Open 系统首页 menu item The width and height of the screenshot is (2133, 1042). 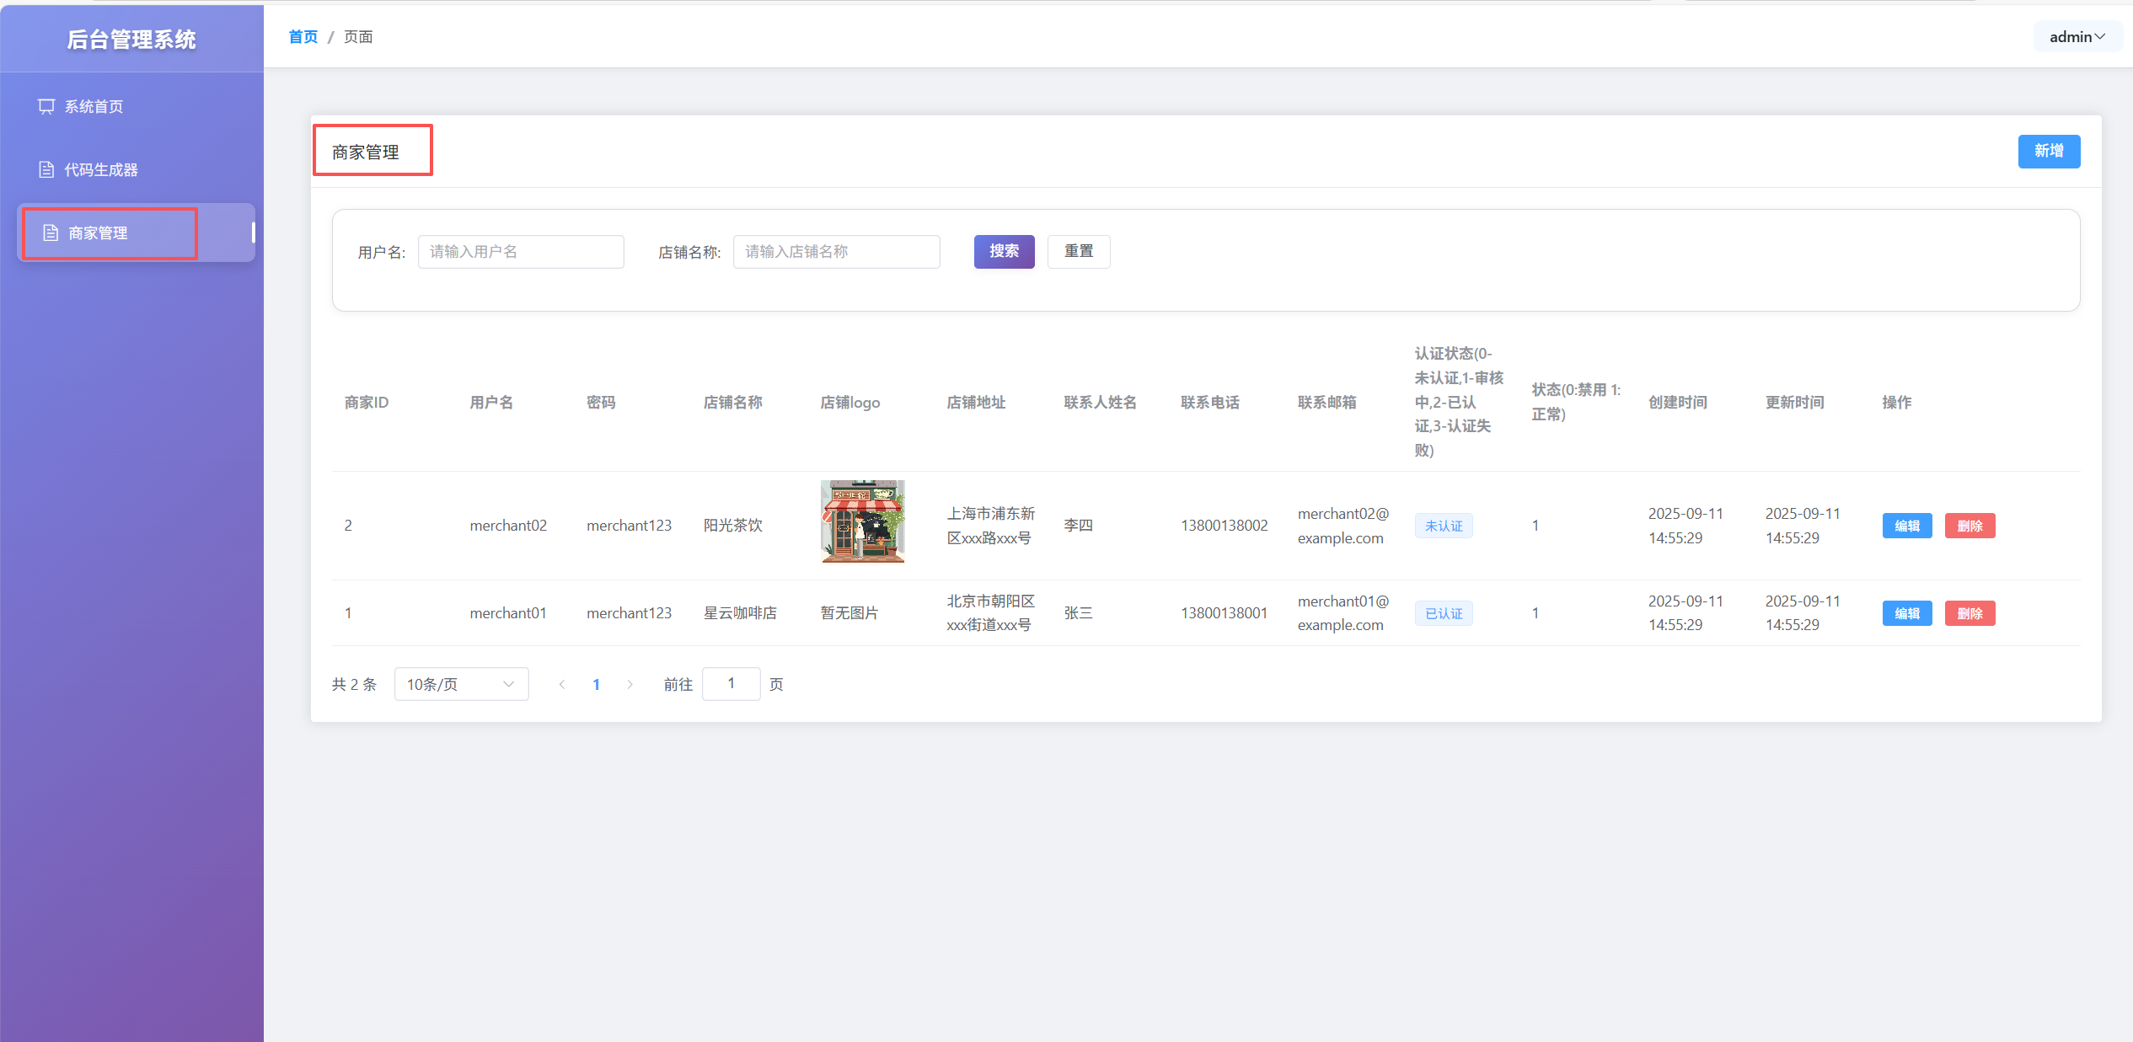(x=94, y=106)
